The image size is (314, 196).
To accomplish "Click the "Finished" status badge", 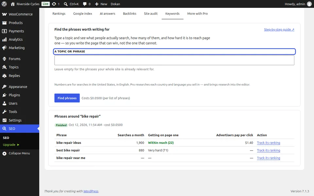I will pos(61,125).
